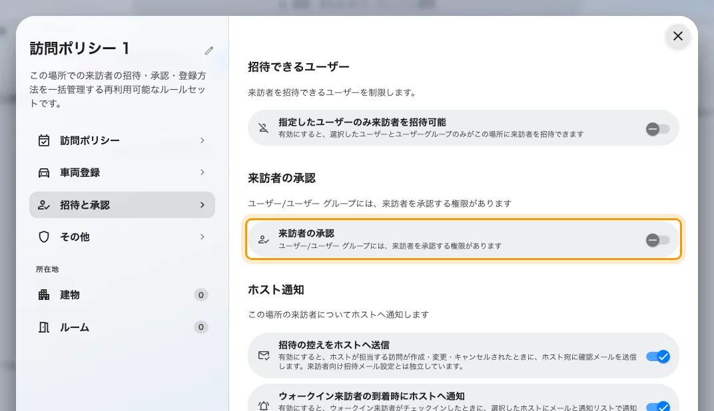Click the ホスト通知 heading
The width and height of the screenshot is (714, 411).
point(276,289)
